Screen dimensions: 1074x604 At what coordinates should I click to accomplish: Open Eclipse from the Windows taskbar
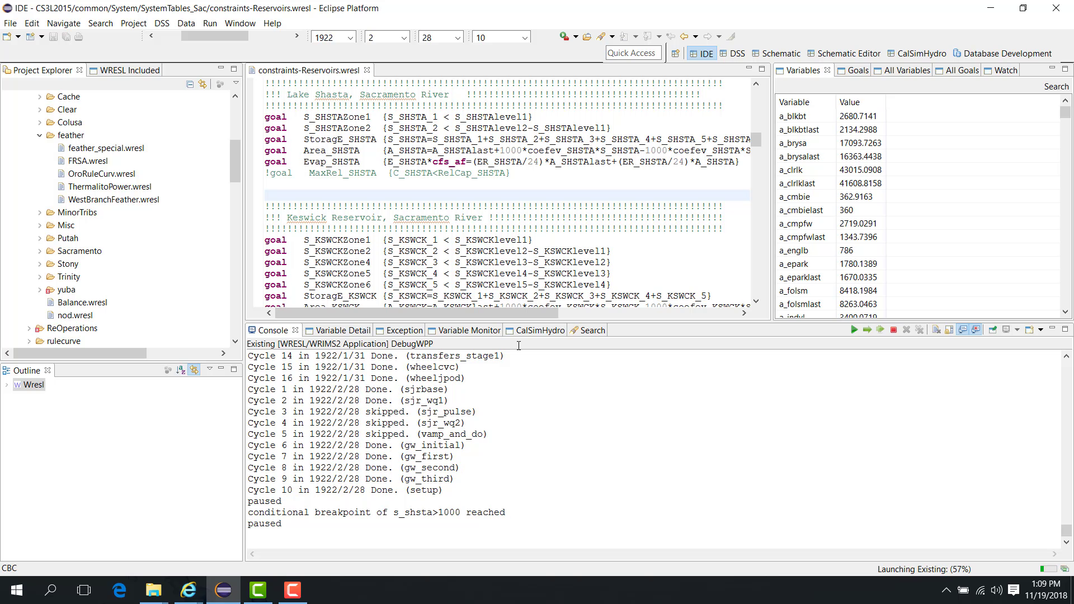[223, 590]
